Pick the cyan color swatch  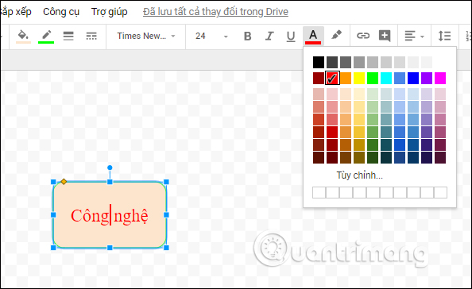coord(386,78)
